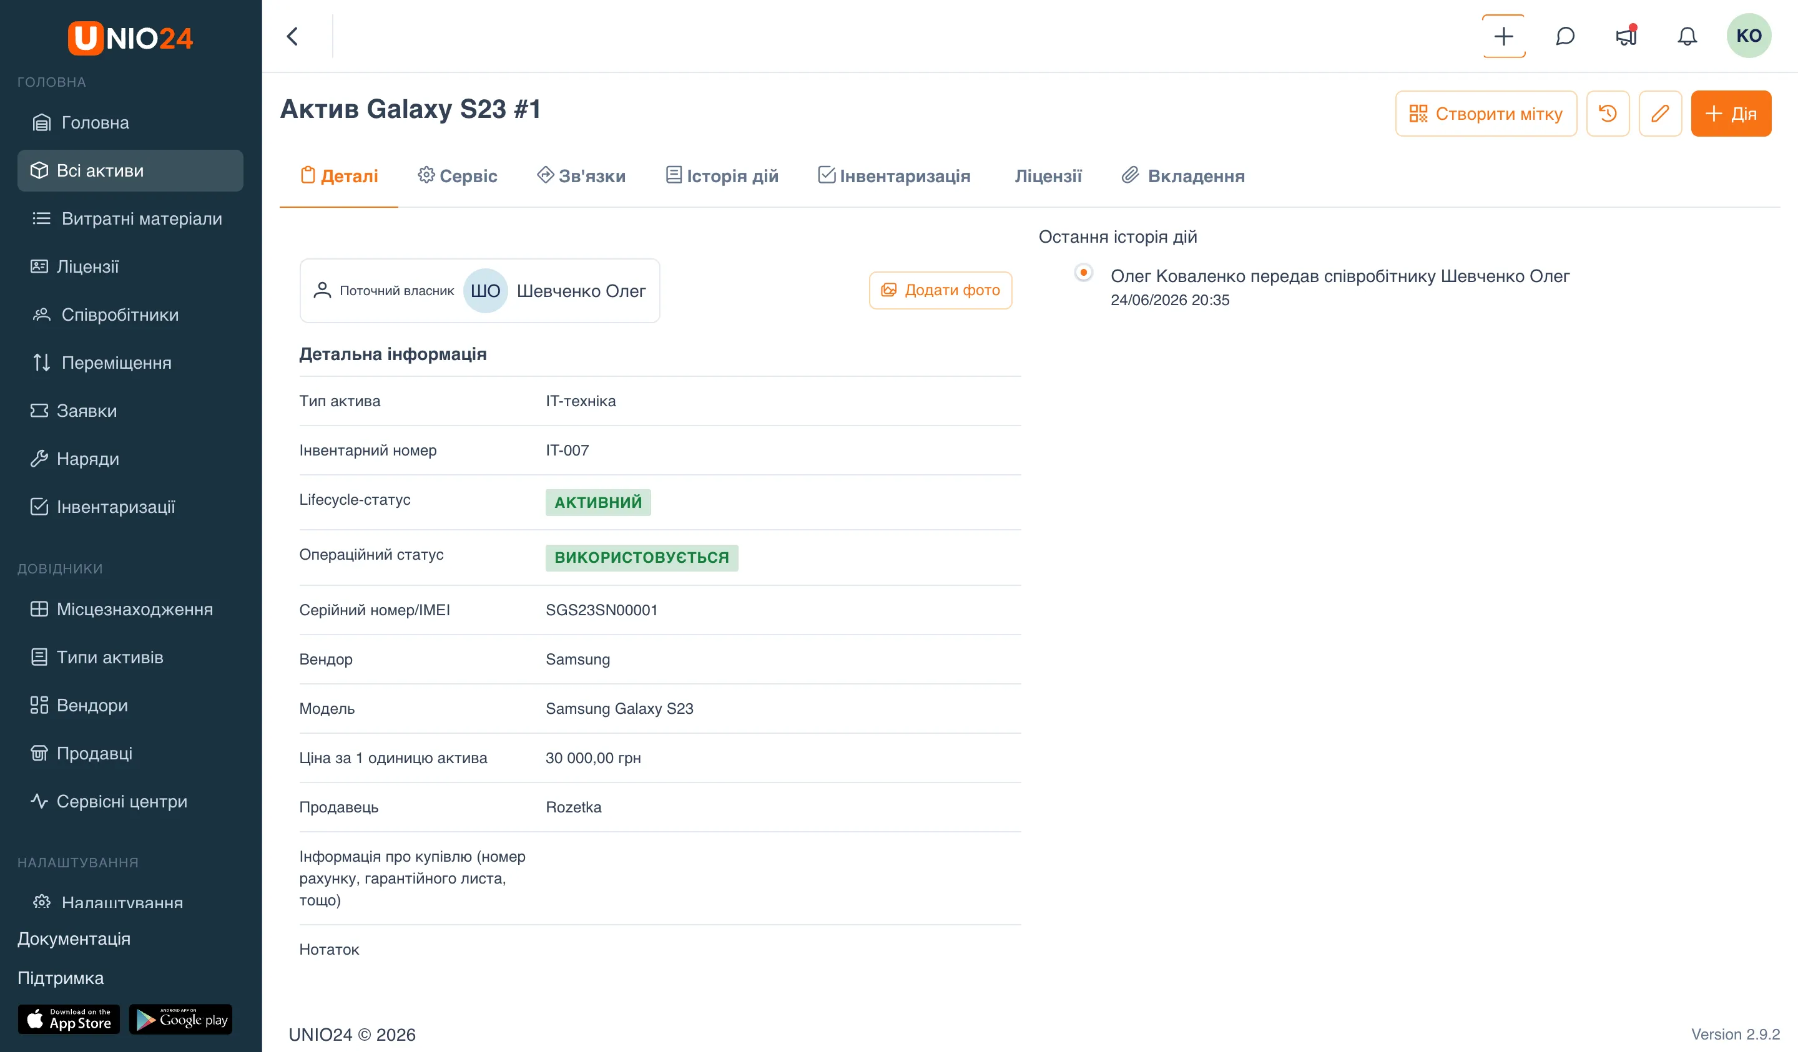Open asset history clock icon button
This screenshot has height=1052, width=1798.
(1608, 114)
